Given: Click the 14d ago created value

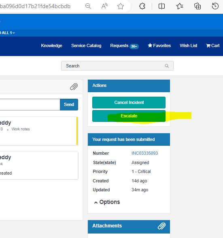Looking at the screenshot, I should point(139,181).
